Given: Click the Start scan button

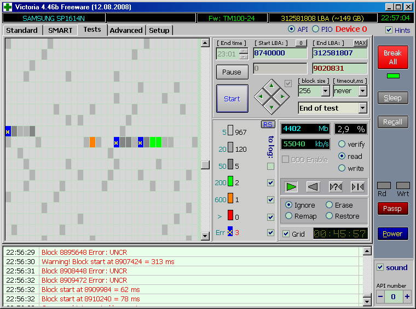Looking at the screenshot, I should (232, 99).
